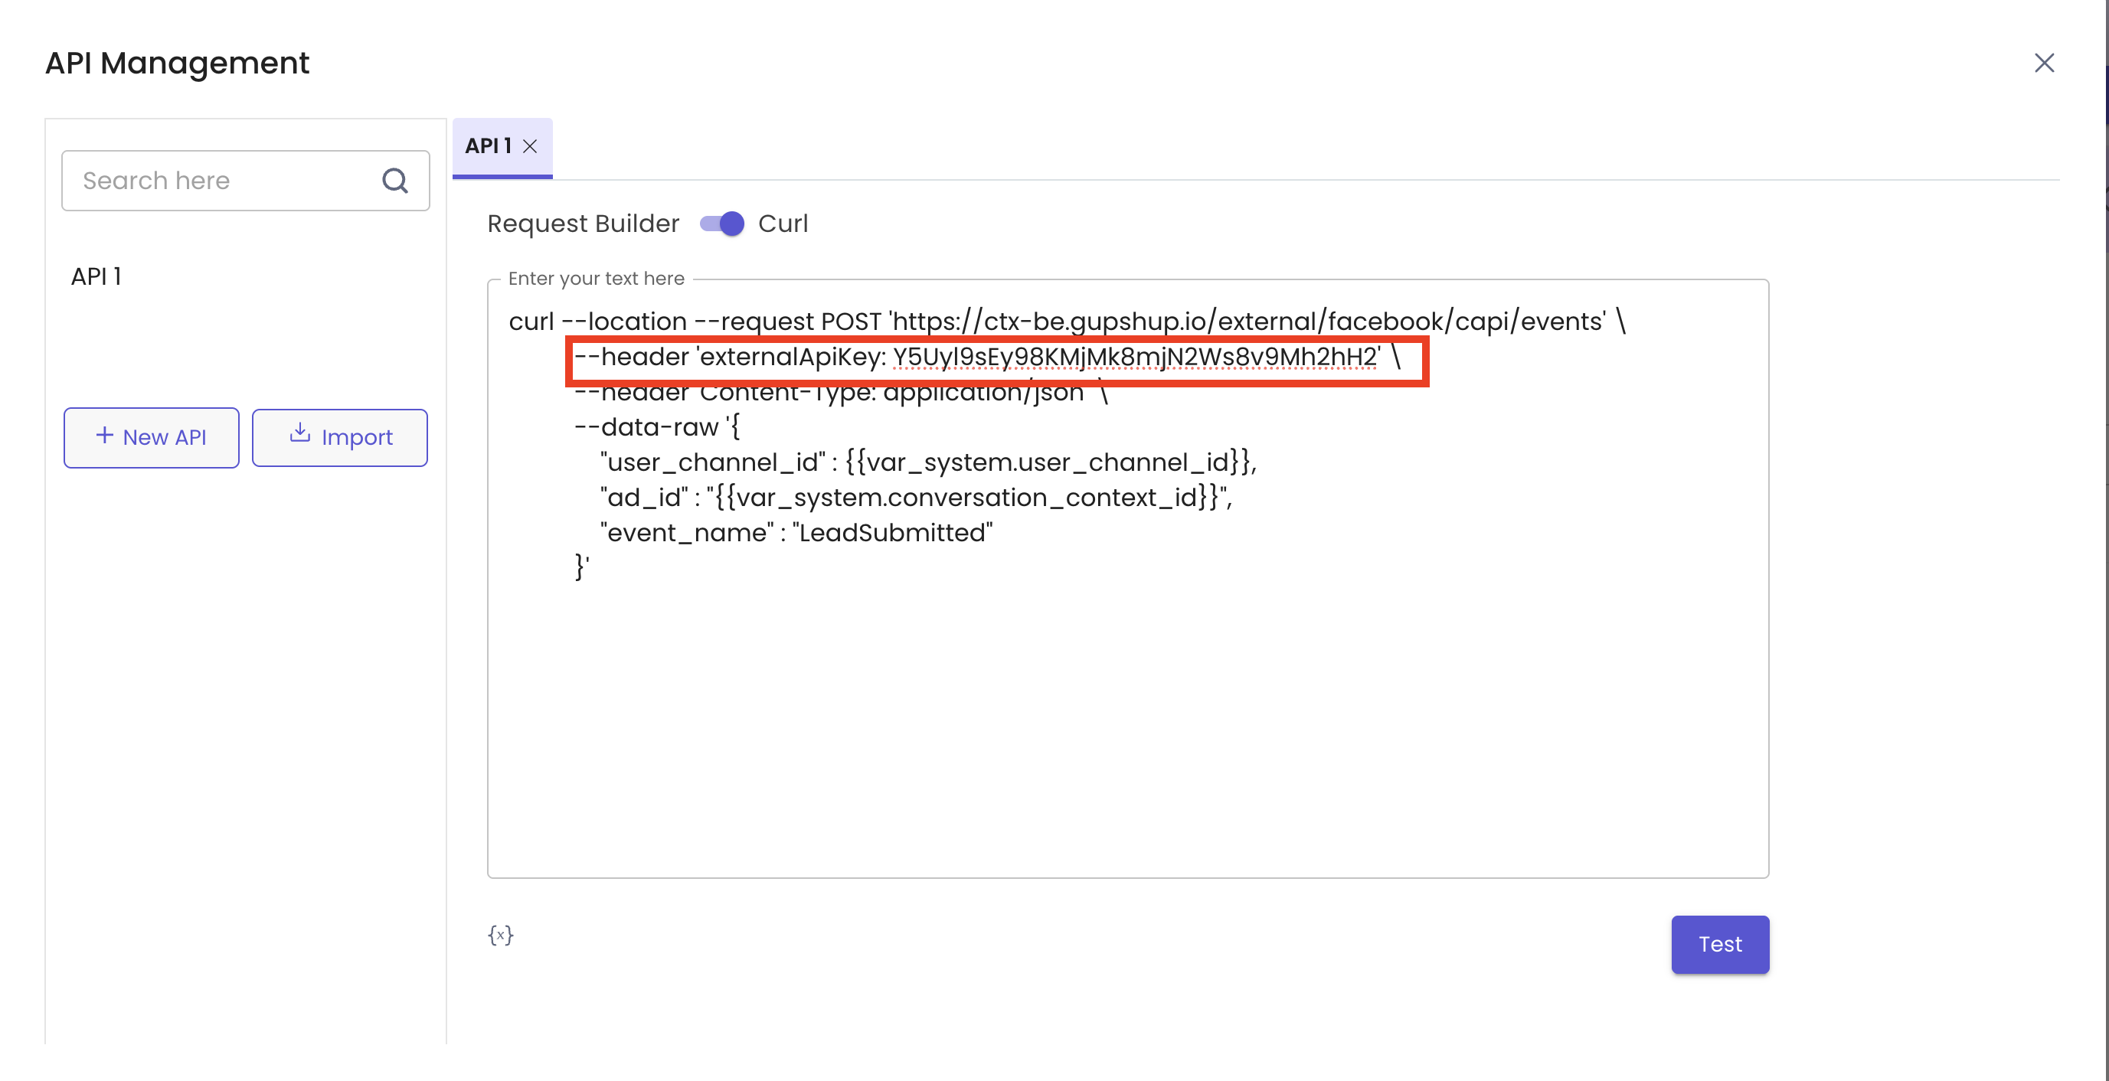
Task: Click the search magnifier icon
Action: (394, 180)
